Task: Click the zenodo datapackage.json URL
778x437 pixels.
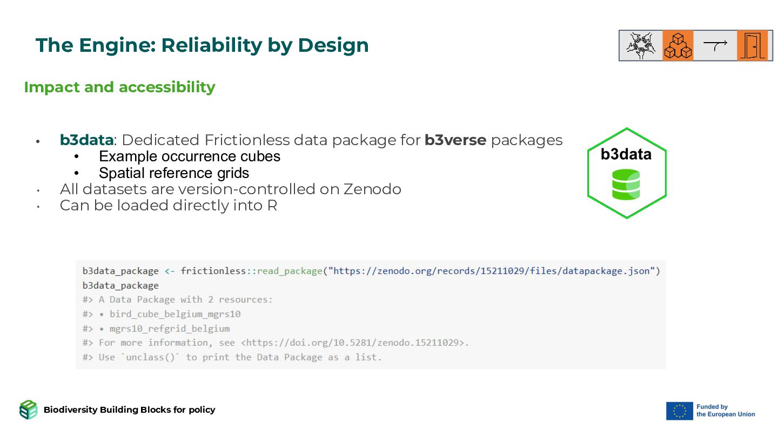Action: coord(494,271)
